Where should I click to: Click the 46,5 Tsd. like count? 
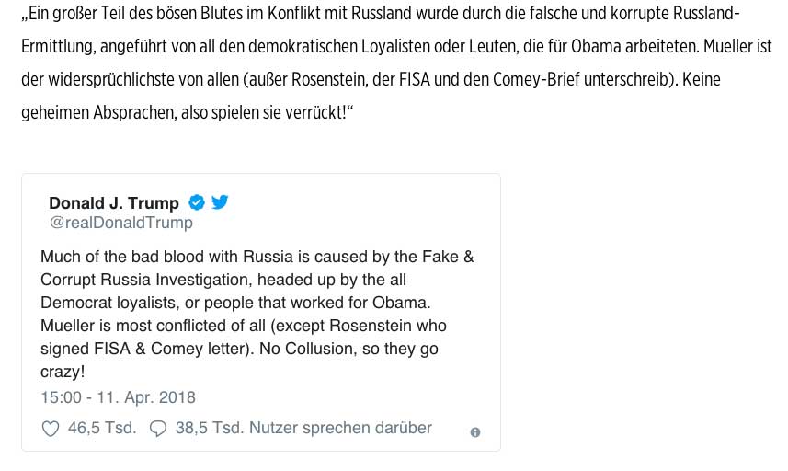(x=102, y=428)
